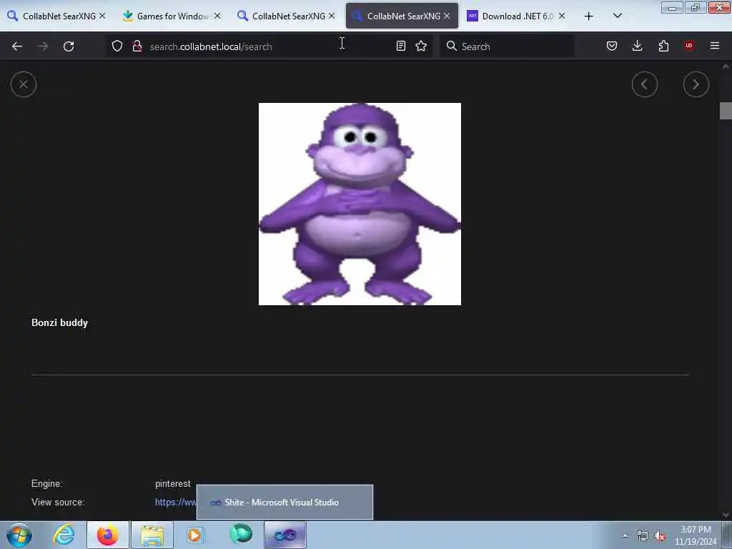Open the extensions puzzle icon
This screenshot has height=549, width=732.
click(x=663, y=46)
